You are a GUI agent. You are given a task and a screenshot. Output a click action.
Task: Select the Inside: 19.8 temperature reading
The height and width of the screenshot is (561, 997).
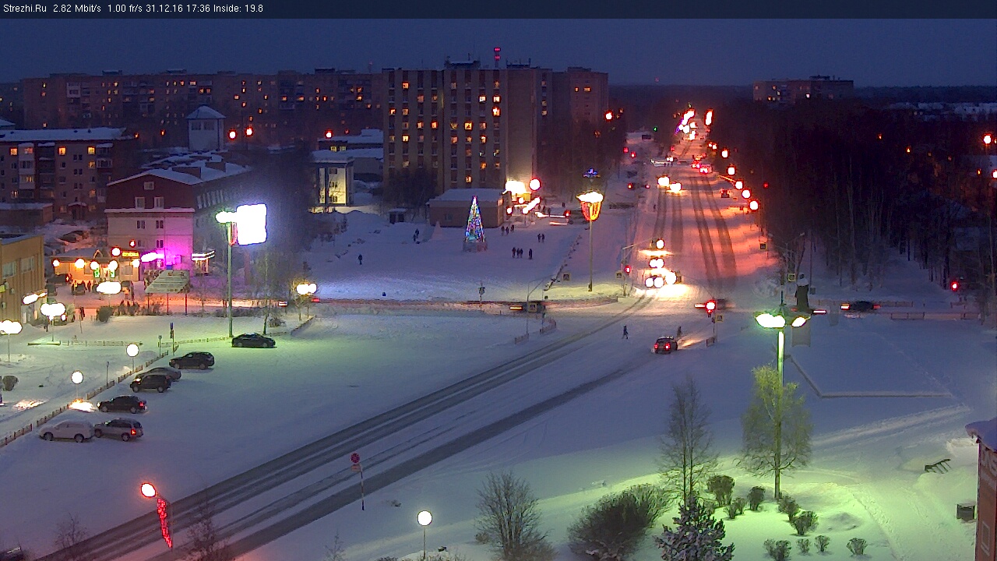(238, 9)
